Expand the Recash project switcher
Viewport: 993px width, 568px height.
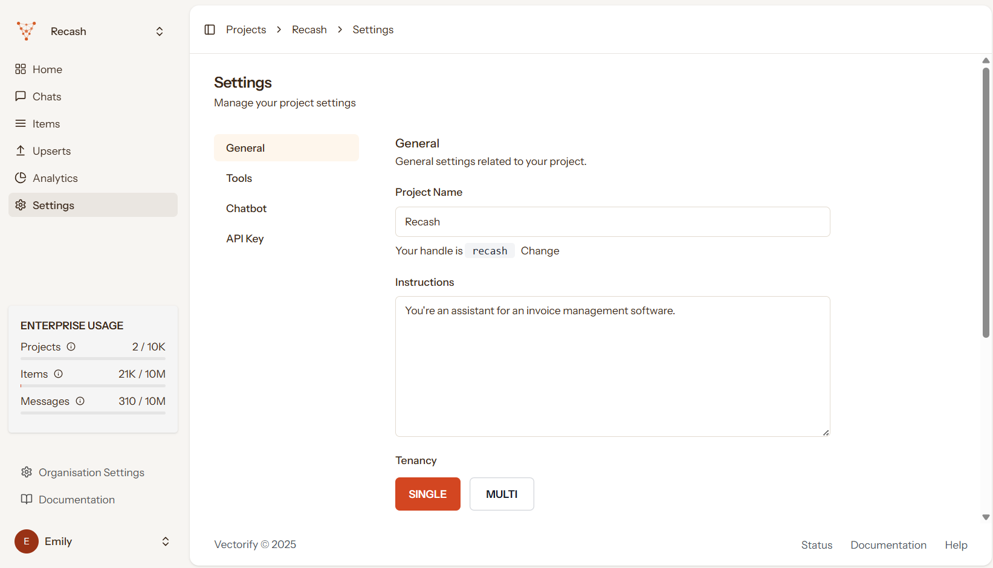(159, 31)
